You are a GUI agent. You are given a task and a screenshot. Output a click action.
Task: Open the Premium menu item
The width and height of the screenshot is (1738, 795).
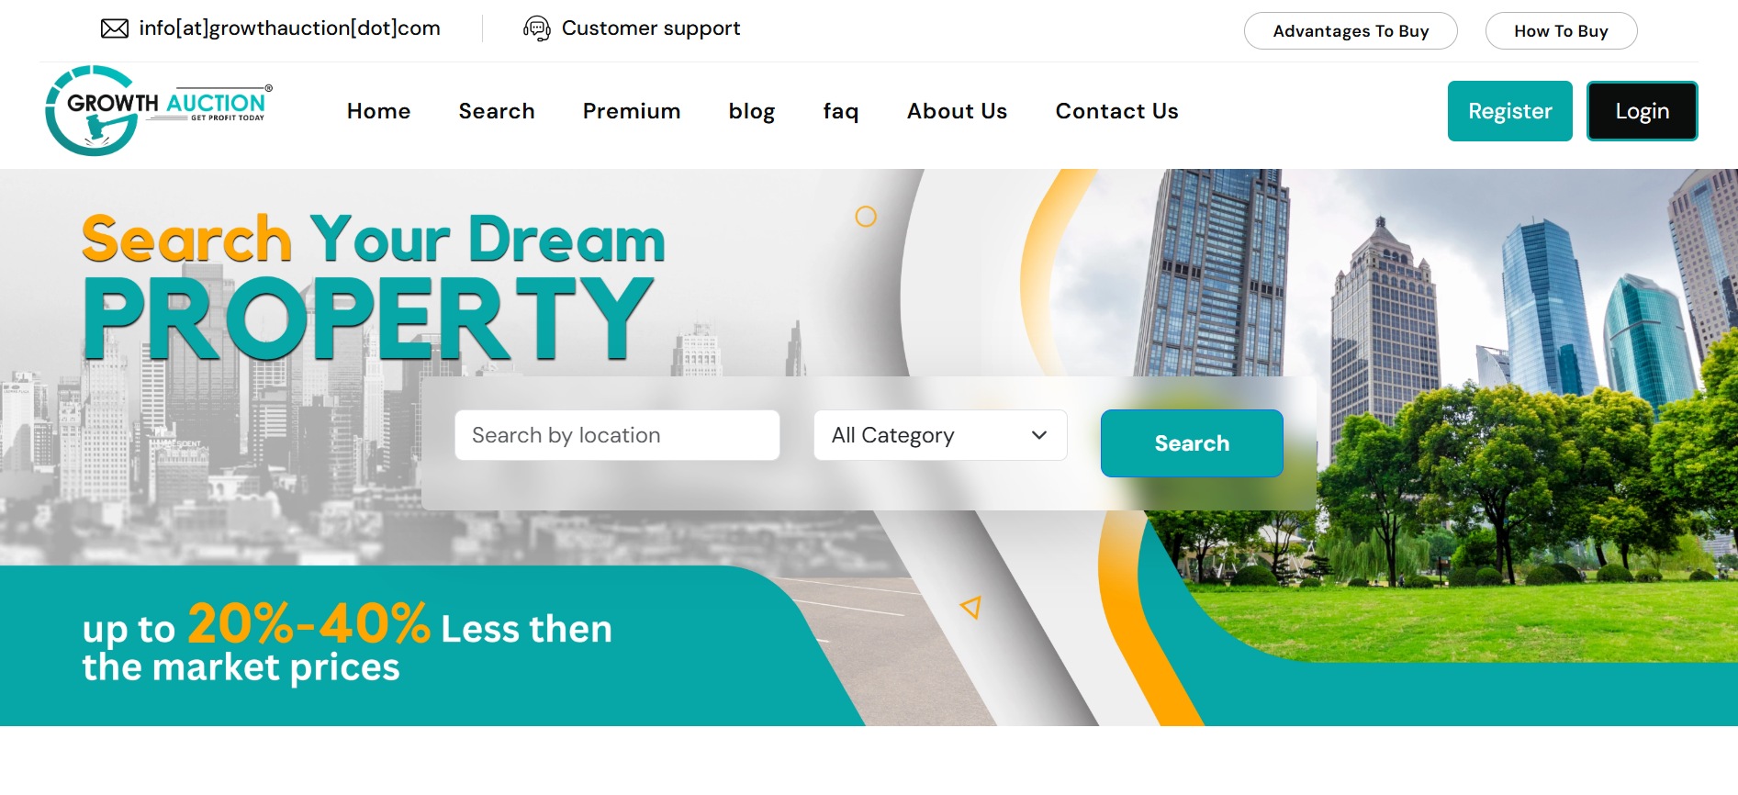pos(632,111)
